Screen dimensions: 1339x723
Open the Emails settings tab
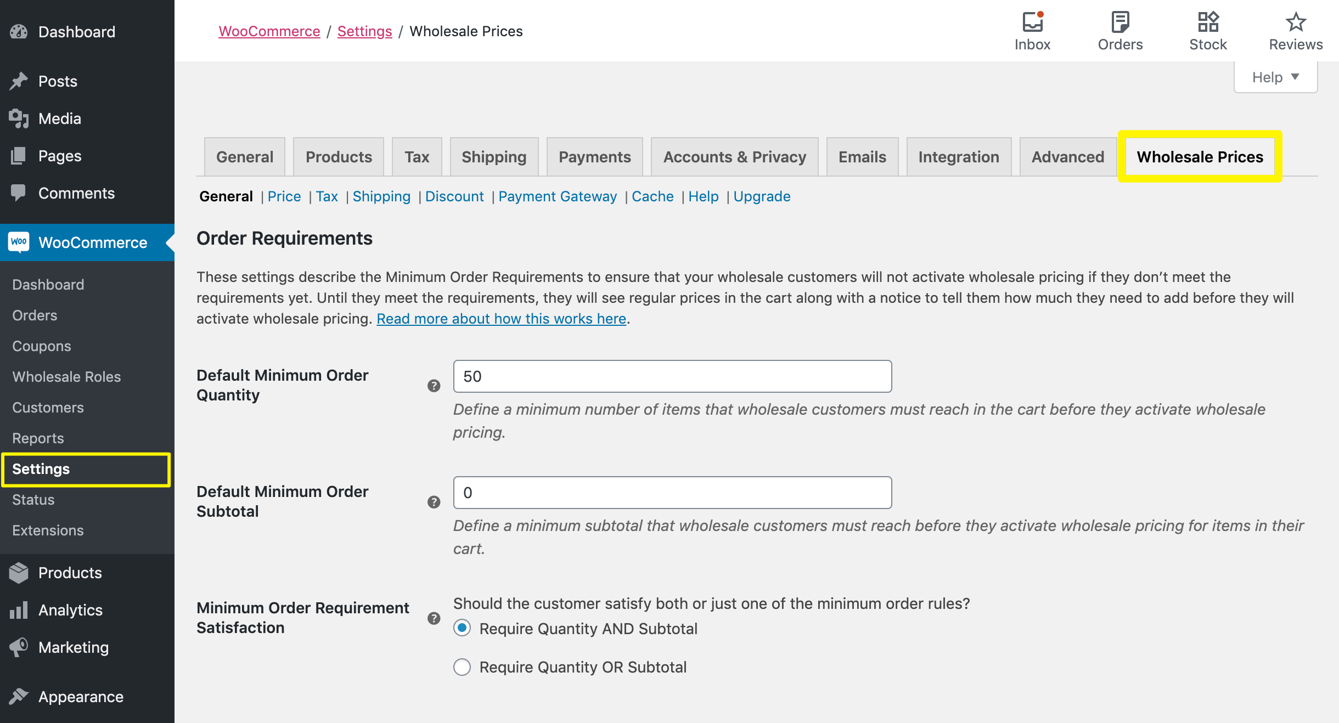862,157
